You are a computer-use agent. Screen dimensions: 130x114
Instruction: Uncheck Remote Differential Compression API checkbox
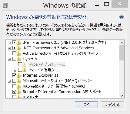[14, 92]
